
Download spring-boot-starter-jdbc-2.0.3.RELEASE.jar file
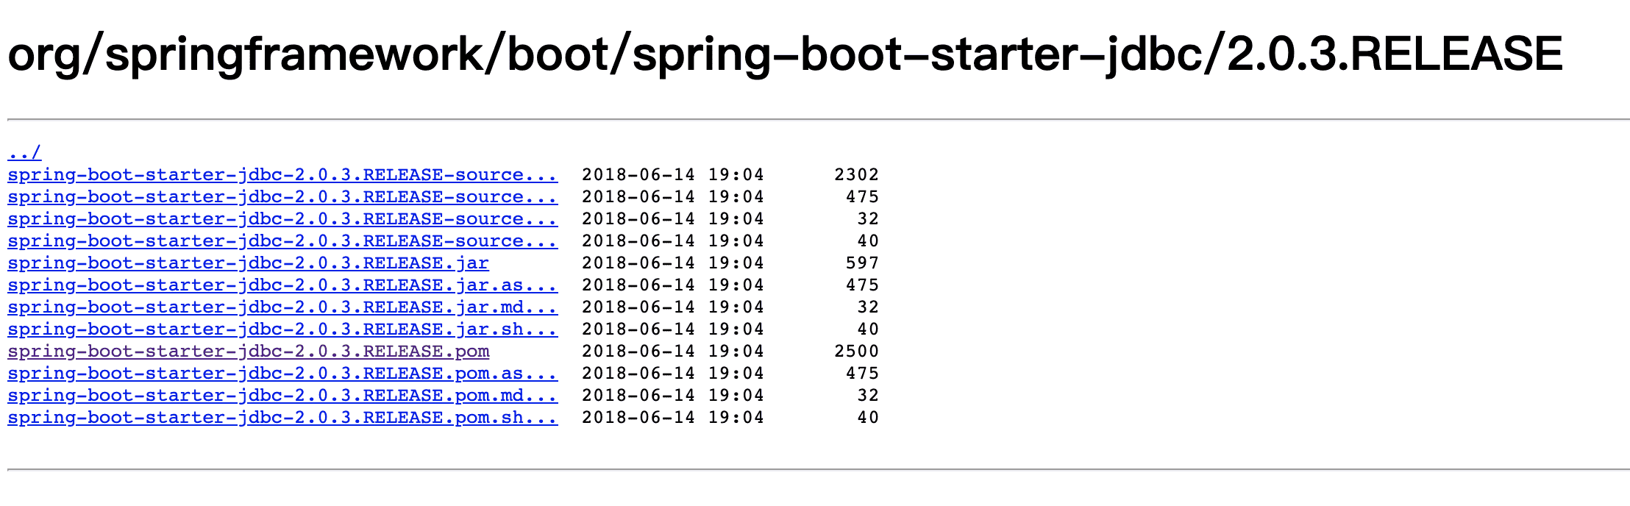[248, 263]
